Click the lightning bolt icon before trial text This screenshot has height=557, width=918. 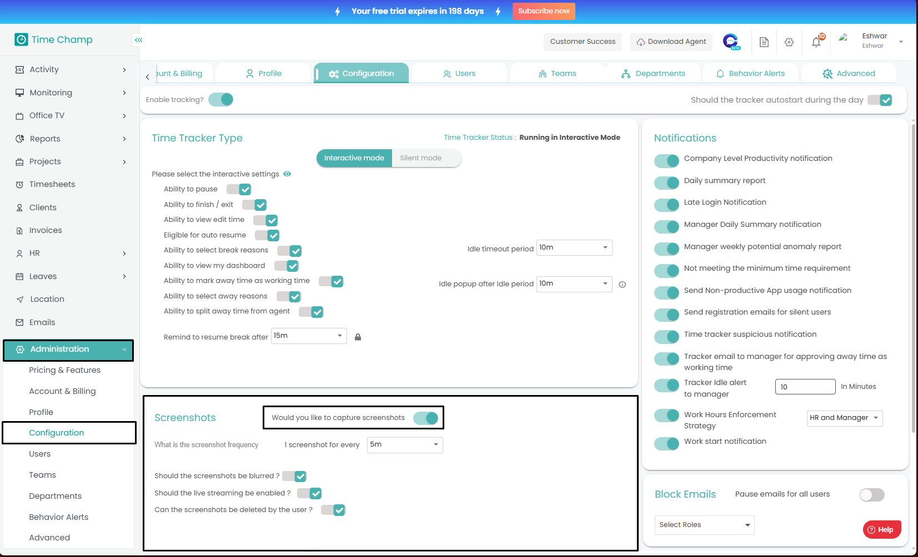(338, 11)
